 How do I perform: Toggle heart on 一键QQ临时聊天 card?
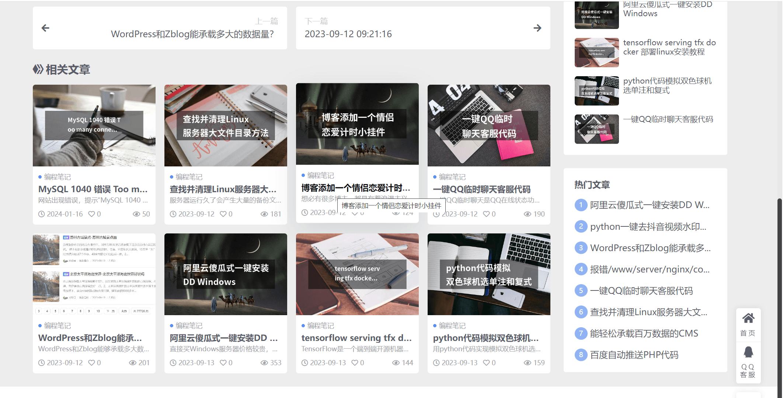[x=486, y=214]
